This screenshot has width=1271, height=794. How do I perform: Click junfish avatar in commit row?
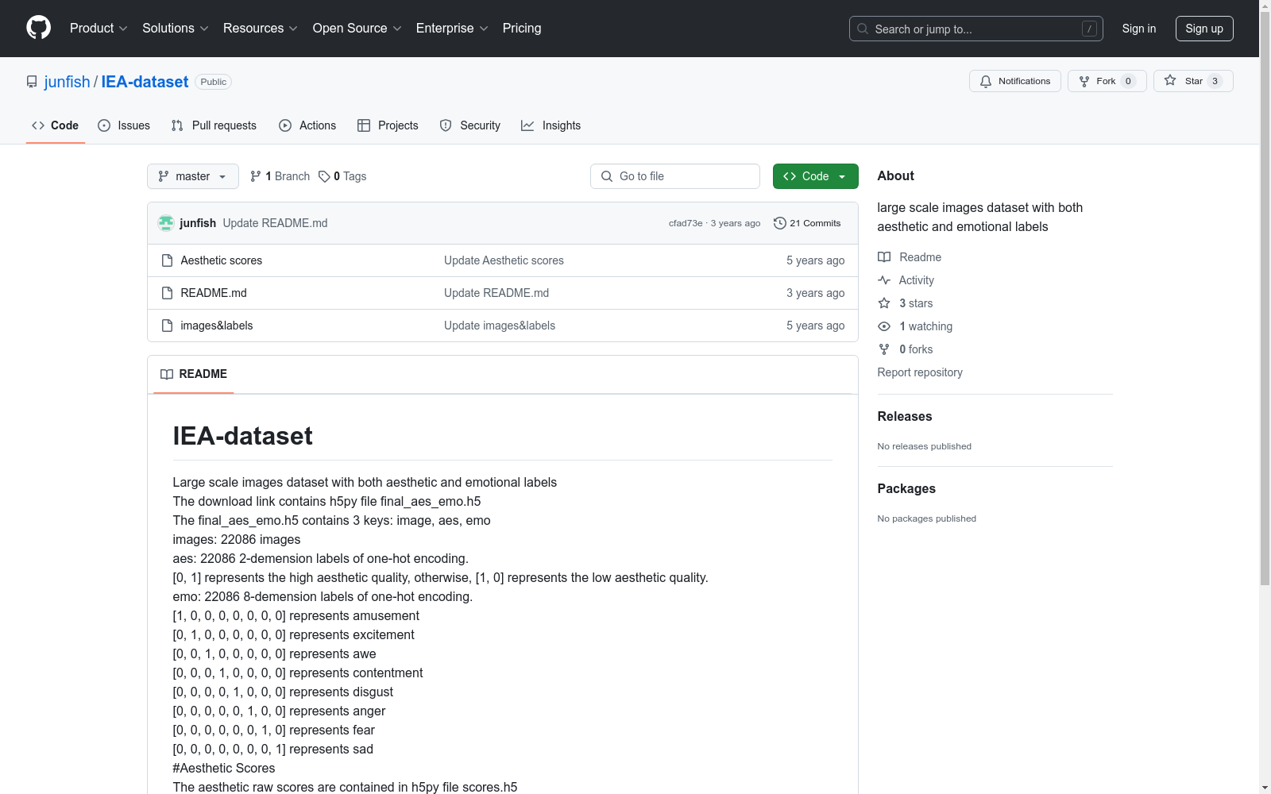(166, 223)
